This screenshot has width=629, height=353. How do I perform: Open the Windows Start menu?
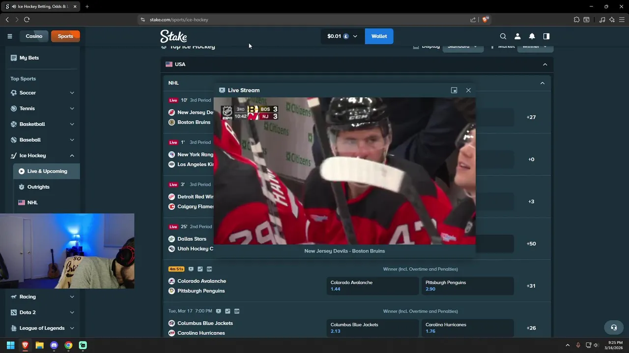click(x=10, y=345)
